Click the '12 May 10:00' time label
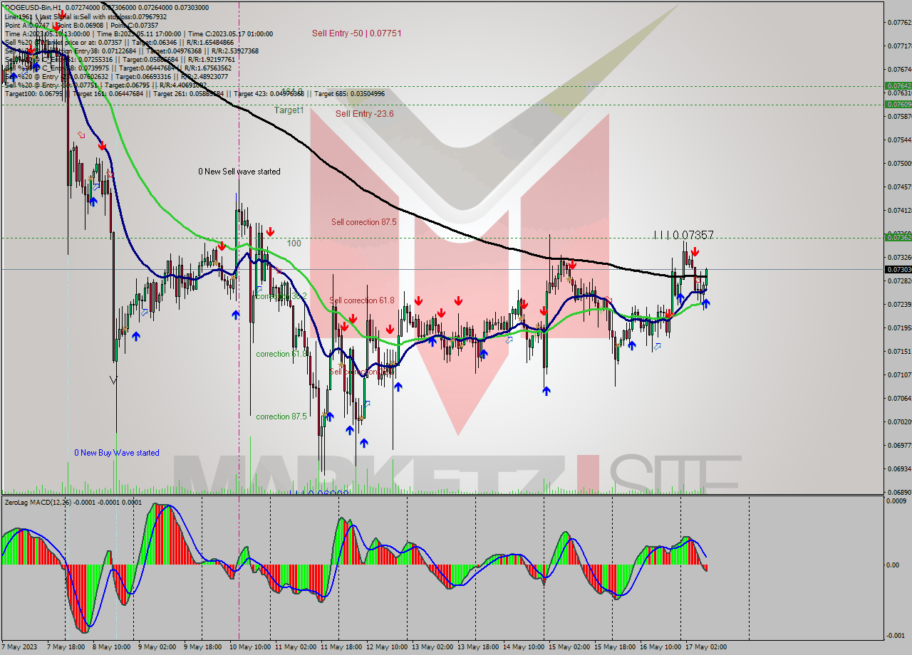 (x=387, y=646)
